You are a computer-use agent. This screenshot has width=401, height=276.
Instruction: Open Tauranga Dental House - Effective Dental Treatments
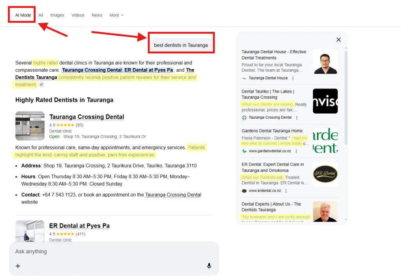point(274,55)
